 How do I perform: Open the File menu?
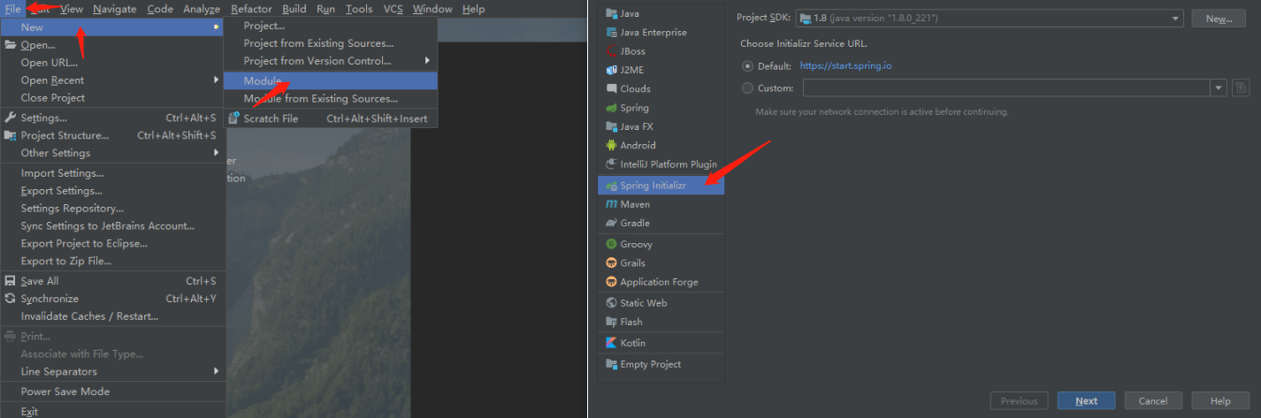point(12,9)
